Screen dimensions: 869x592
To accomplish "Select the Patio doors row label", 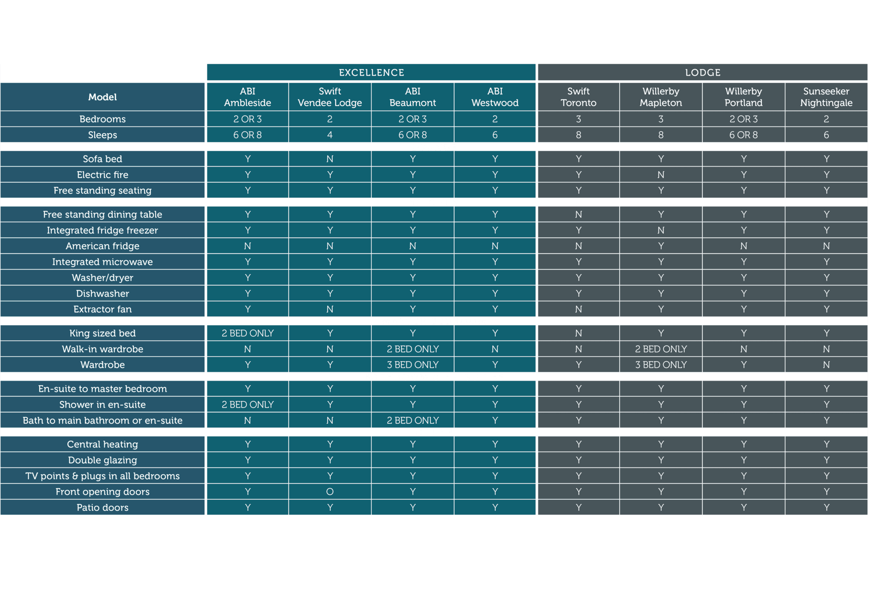I will pyautogui.click(x=103, y=507).
